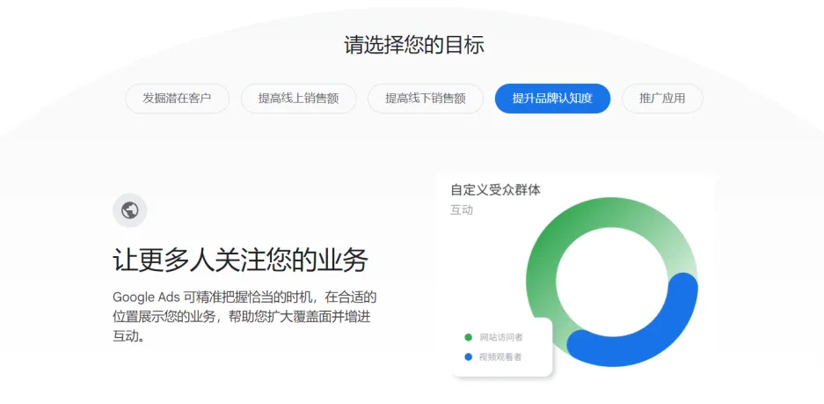This screenshot has width=824, height=404.
Task: Switch to the 提高线下销售额 goal
Action: tap(426, 99)
